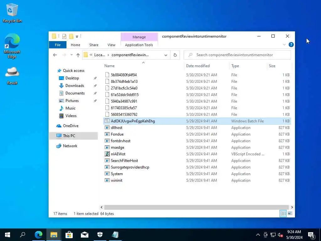Open taskbar Search

click(23, 235)
